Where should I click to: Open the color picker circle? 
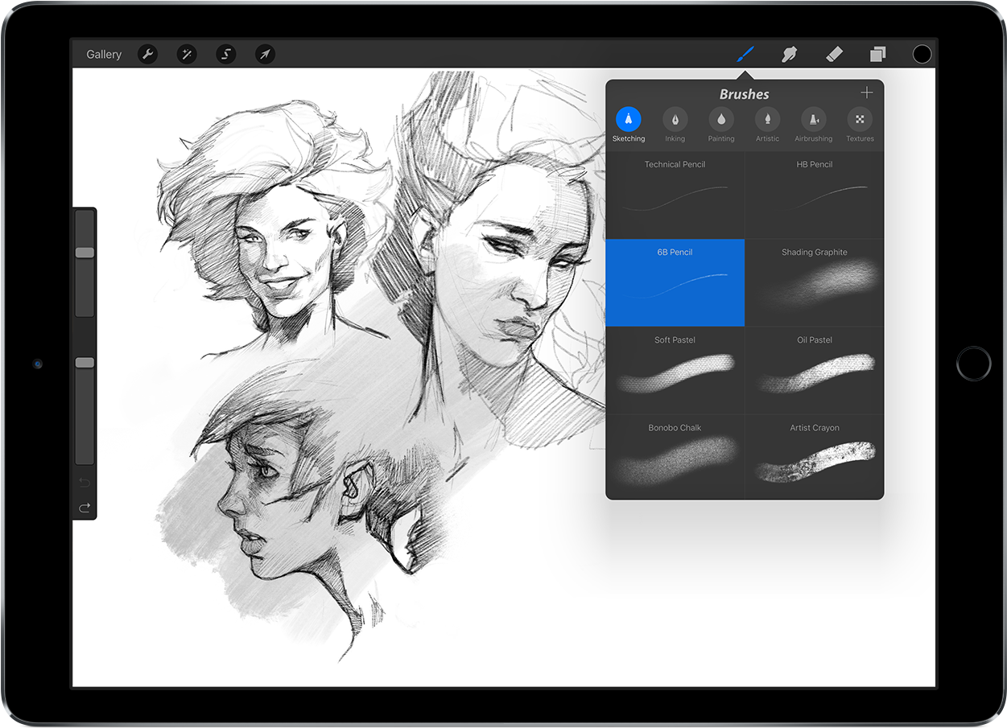922,54
